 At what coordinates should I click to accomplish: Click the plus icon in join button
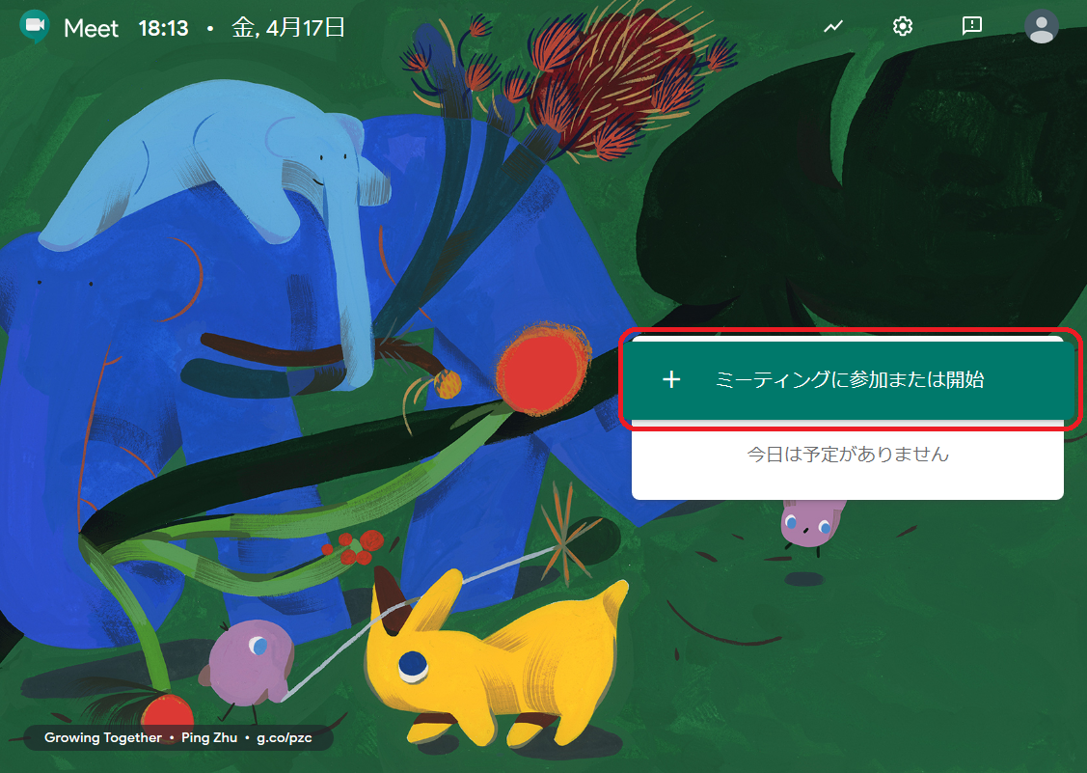(x=671, y=379)
